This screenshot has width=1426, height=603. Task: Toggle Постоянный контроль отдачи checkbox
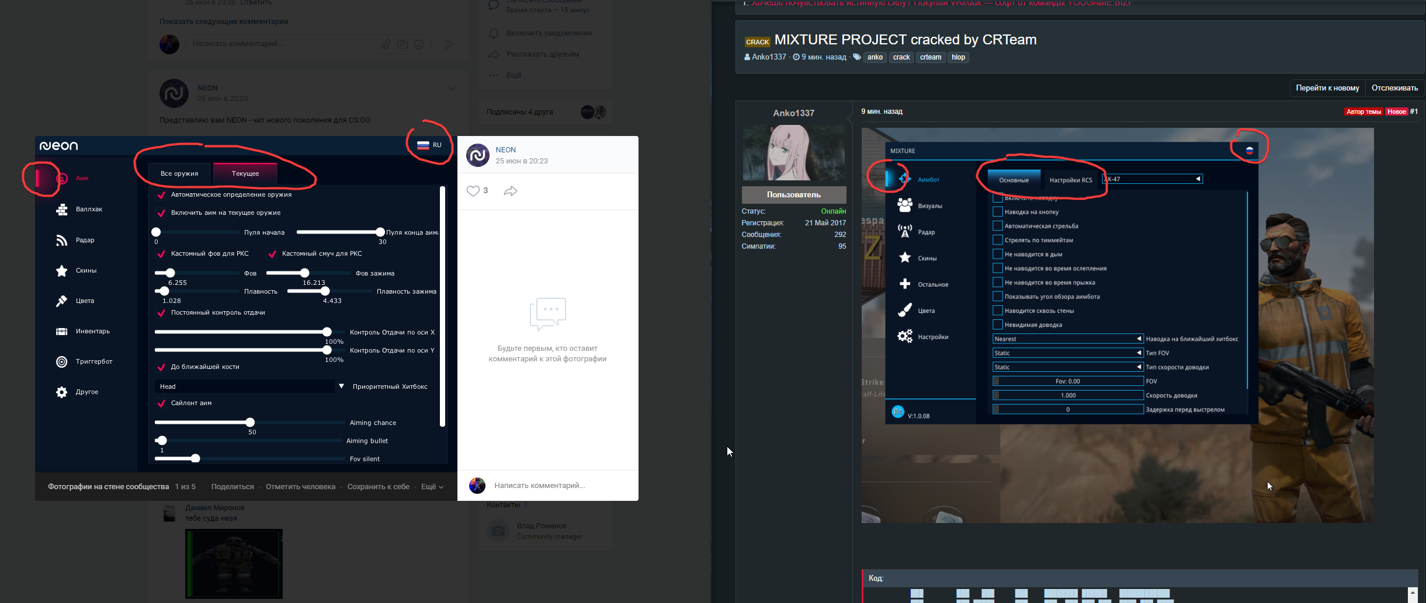[161, 313]
